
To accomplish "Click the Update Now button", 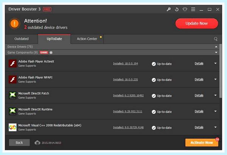I will point(197,23).
